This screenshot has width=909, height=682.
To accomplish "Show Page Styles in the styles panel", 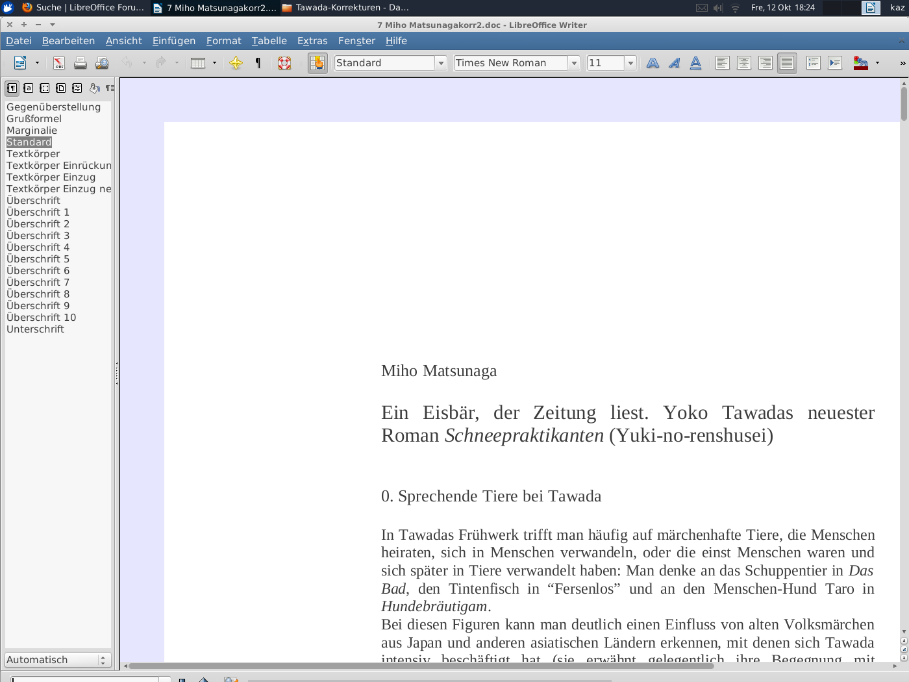I will pos(61,88).
